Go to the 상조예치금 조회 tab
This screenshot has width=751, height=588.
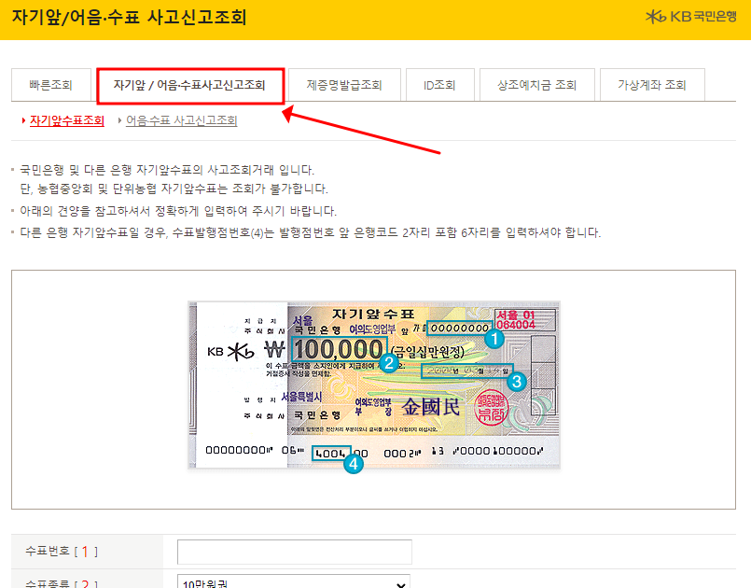point(537,85)
